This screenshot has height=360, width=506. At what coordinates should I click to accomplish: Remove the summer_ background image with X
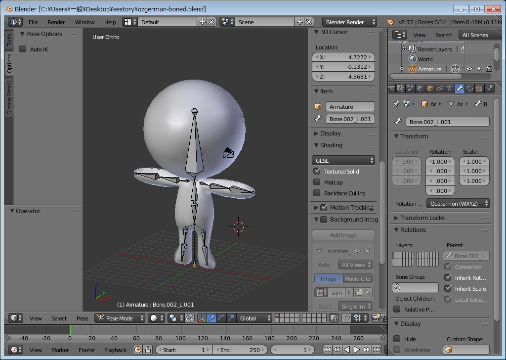click(367, 251)
